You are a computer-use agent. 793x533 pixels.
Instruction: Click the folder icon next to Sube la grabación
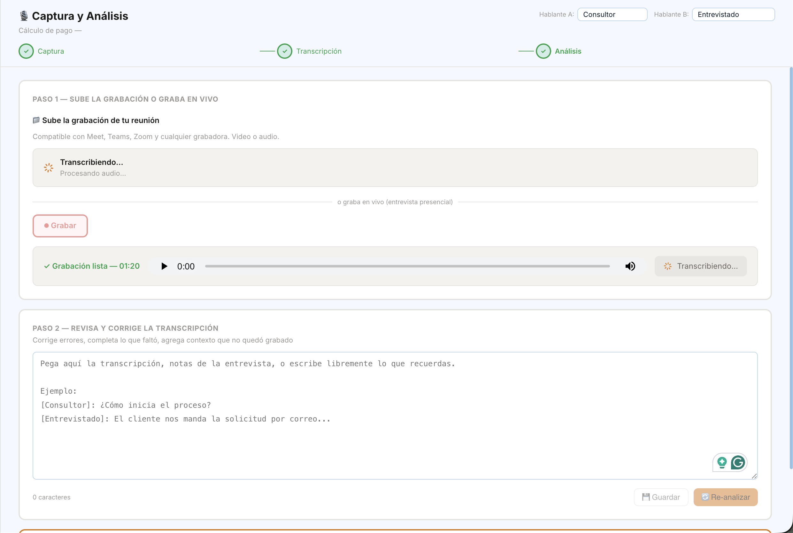click(x=36, y=120)
